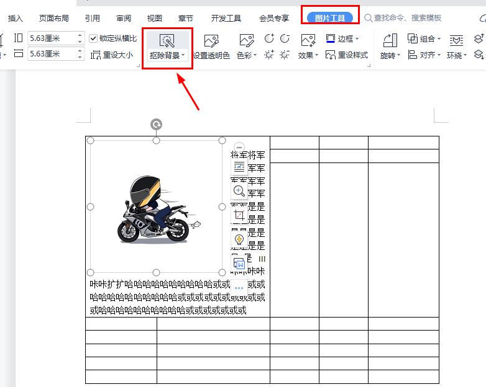Click the picture width input field
This screenshot has height=387, width=486.
[x=52, y=54]
